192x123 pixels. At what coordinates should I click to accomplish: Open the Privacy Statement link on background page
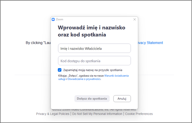click(151, 43)
